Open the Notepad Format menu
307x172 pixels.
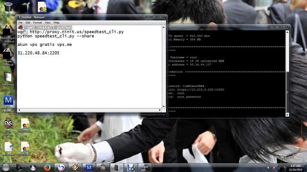pos(37,22)
